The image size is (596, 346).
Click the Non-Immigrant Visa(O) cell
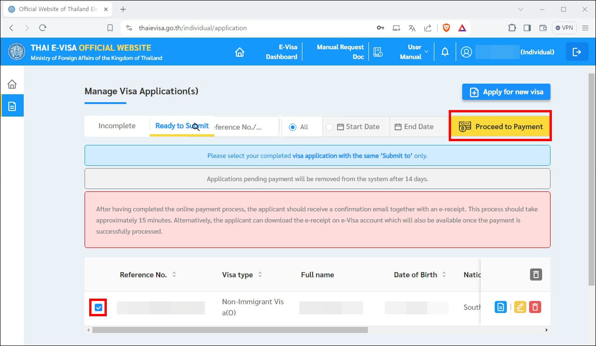(253, 307)
